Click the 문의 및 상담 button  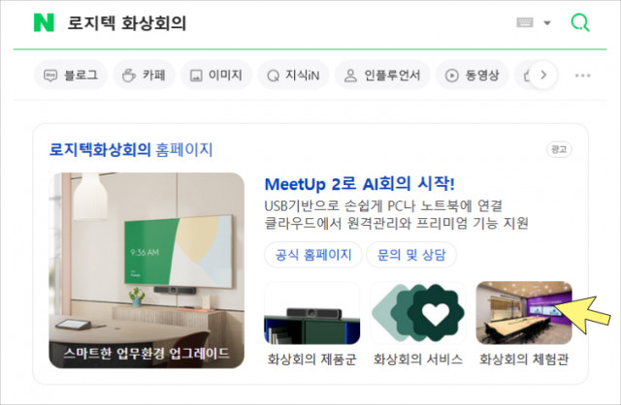[411, 255]
